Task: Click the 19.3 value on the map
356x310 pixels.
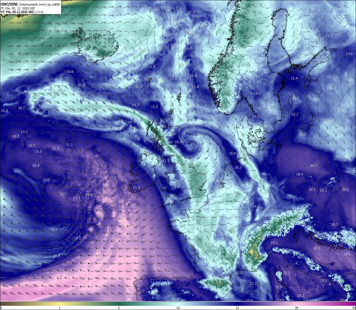Action: pos(323,190)
